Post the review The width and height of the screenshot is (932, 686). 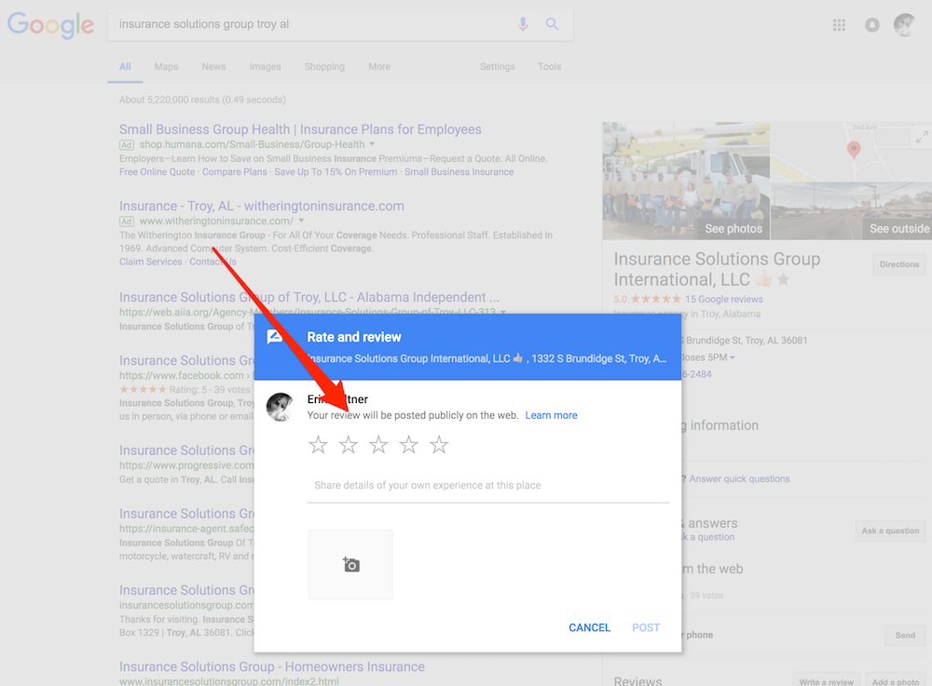pyautogui.click(x=646, y=628)
